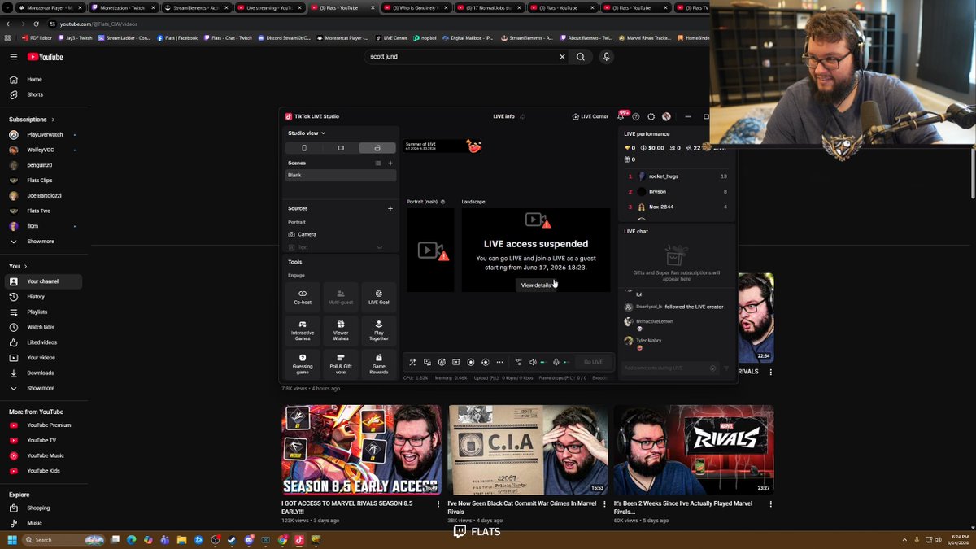Image resolution: width=976 pixels, height=549 pixels.
Task: Mute the speaker volume icon
Action: pyautogui.click(x=533, y=362)
